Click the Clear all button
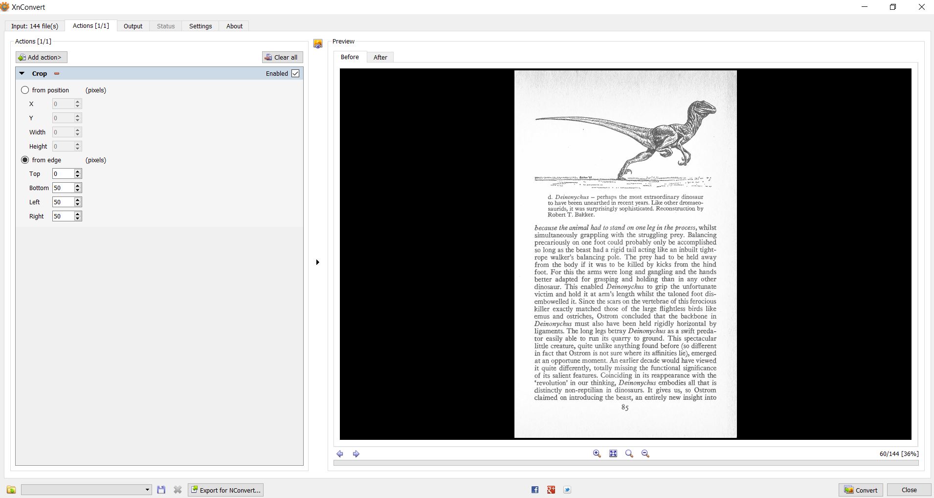Image resolution: width=934 pixels, height=498 pixels. point(282,57)
